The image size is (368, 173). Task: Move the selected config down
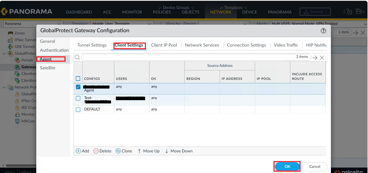[x=179, y=151]
